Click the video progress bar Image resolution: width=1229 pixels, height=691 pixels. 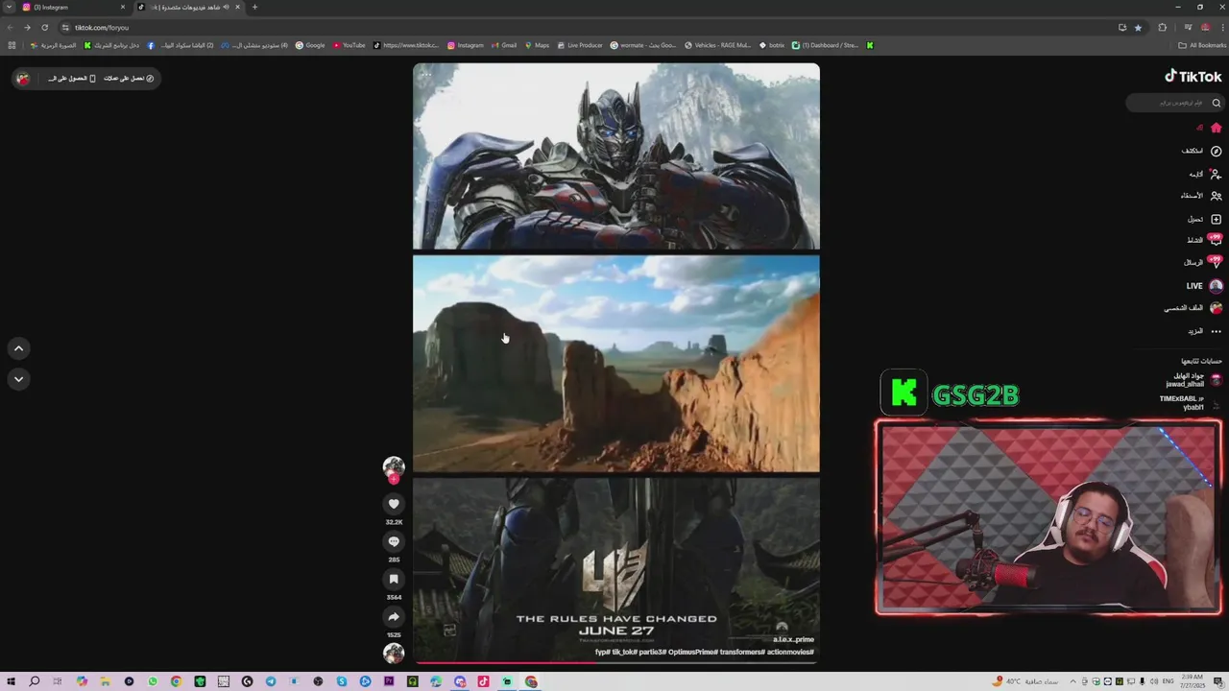tap(616, 661)
